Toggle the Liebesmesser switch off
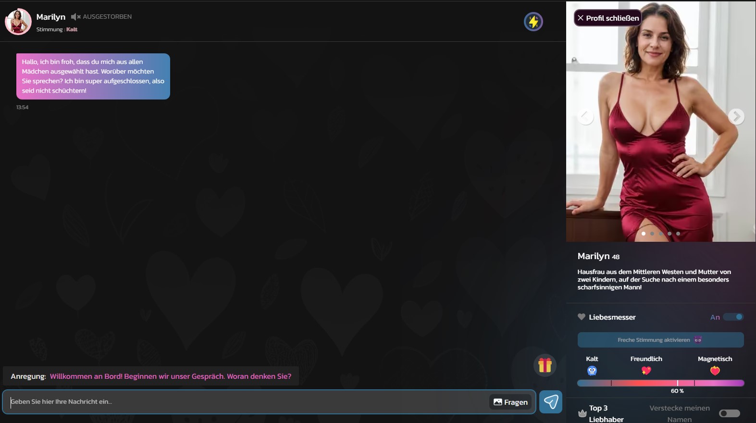756x423 pixels. (733, 317)
